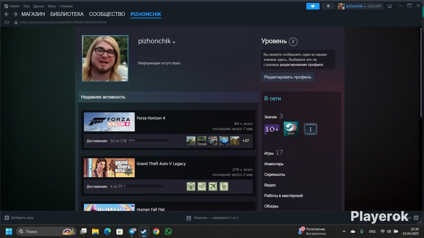Viewport: 424px width, 238px height.
Task: Open the Скриншоты link
Action: coord(275,175)
